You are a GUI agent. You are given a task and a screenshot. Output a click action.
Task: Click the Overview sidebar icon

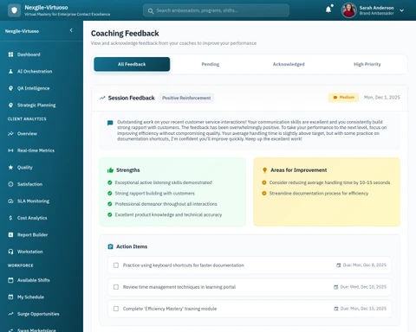[10, 133]
